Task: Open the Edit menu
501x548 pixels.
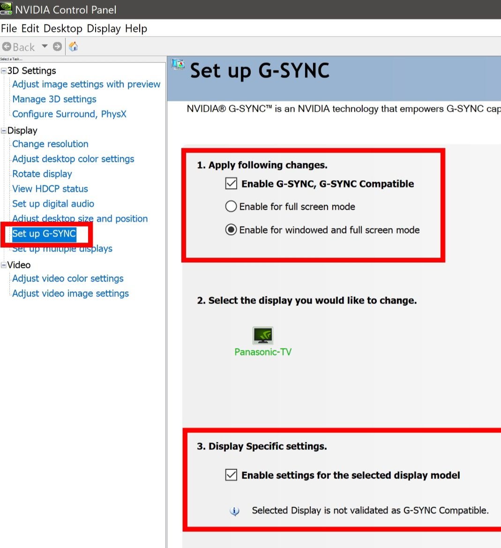Action: (30, 28)
